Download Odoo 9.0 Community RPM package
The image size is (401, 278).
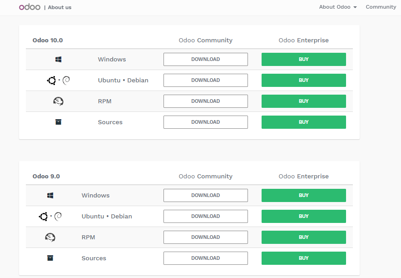(x=205, y=238)
